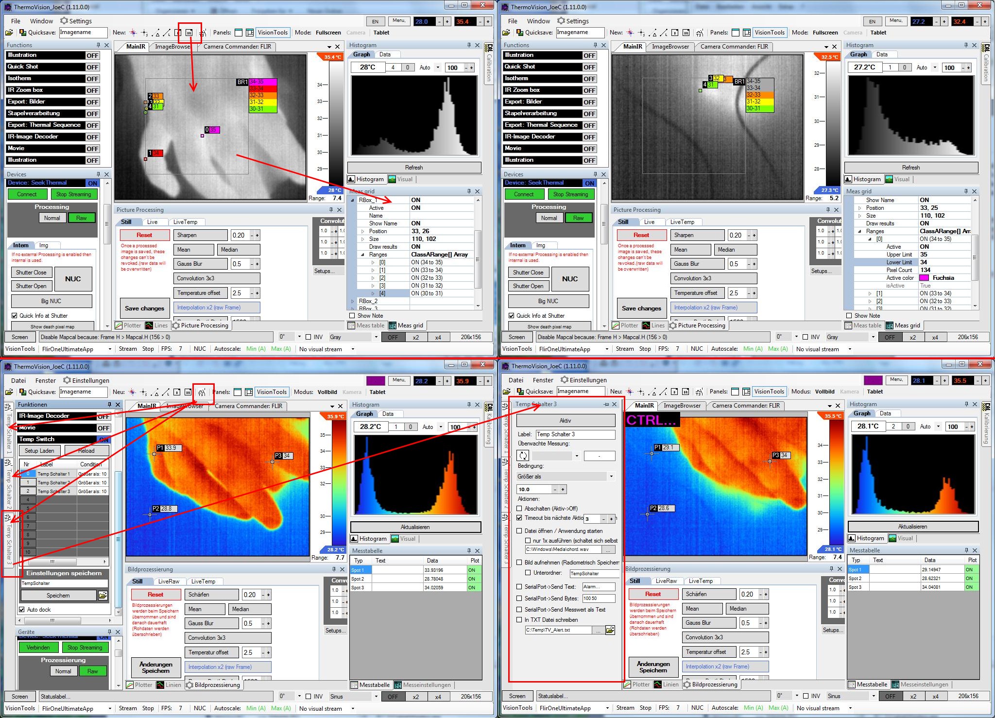
Task: Pin the Temp Schalter 3 panel
Action: pyautogui.click(x=606, y=404)
